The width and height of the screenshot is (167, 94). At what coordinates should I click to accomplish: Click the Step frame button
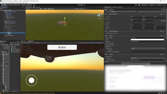pos(84,5)
